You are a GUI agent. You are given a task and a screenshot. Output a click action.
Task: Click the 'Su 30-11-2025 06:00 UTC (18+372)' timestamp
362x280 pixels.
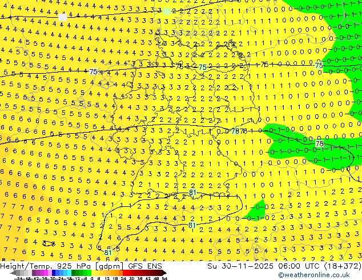point(284,266)
